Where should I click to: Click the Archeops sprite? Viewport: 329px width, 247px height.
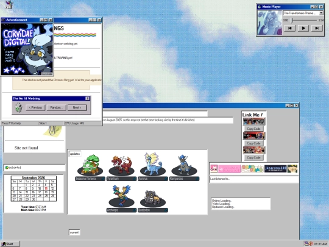click(x=121, y=196)
